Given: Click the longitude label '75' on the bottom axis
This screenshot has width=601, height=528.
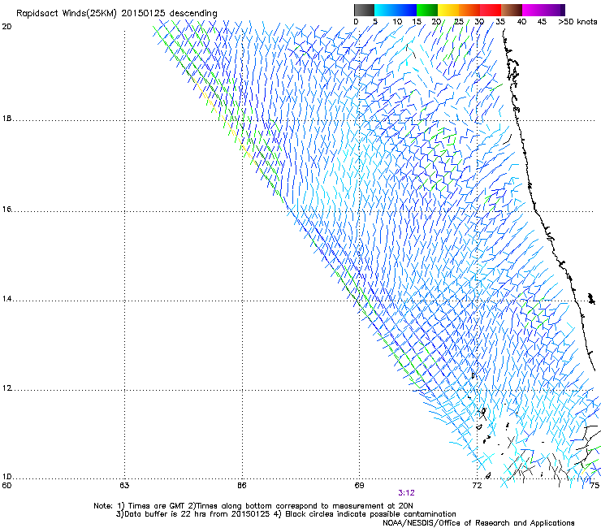Looking at the screenshot, I should click(595, 486).
